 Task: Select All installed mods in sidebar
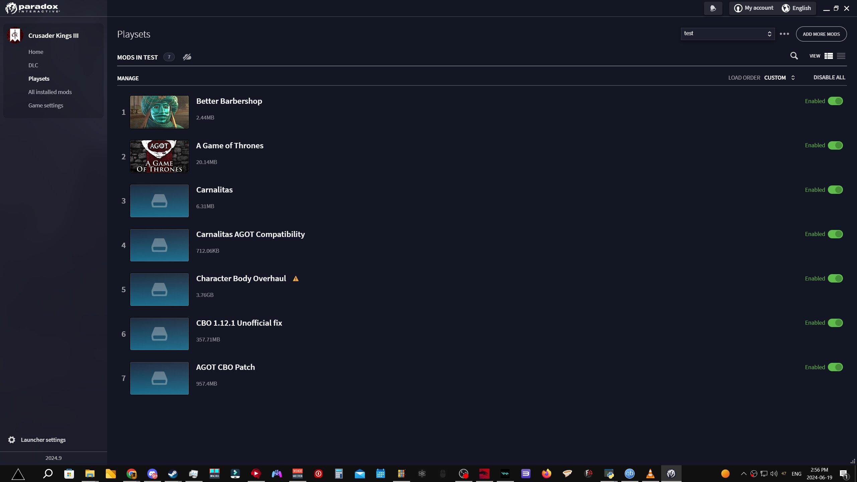[50, 92]
